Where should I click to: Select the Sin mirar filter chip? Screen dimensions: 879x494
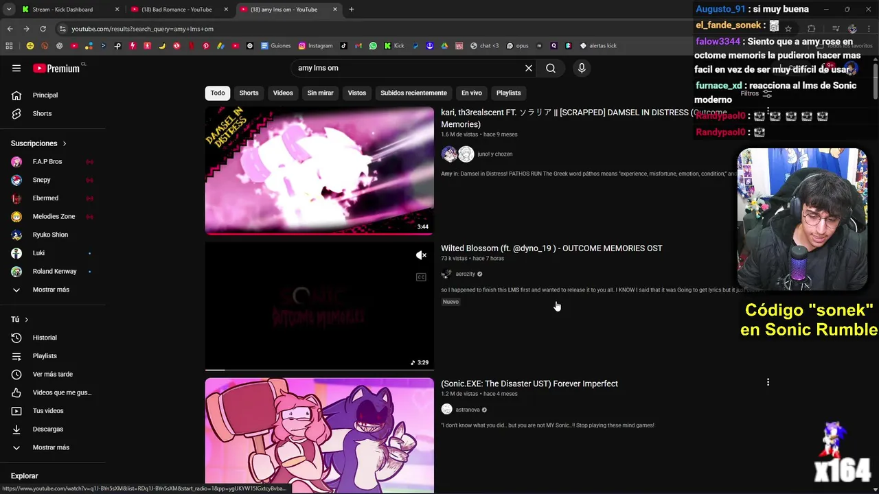[x=320, y=93]
